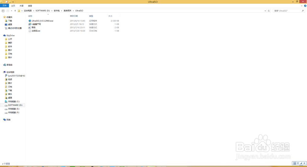Expand breadcrumb arrow after SOFTWARE (D:)
Image resolution: width=307 pixels, height=167 pixels.
(x=52, y=11)
